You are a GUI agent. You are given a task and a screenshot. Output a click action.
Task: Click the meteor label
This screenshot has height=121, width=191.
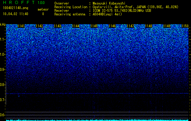coord(43,9)
